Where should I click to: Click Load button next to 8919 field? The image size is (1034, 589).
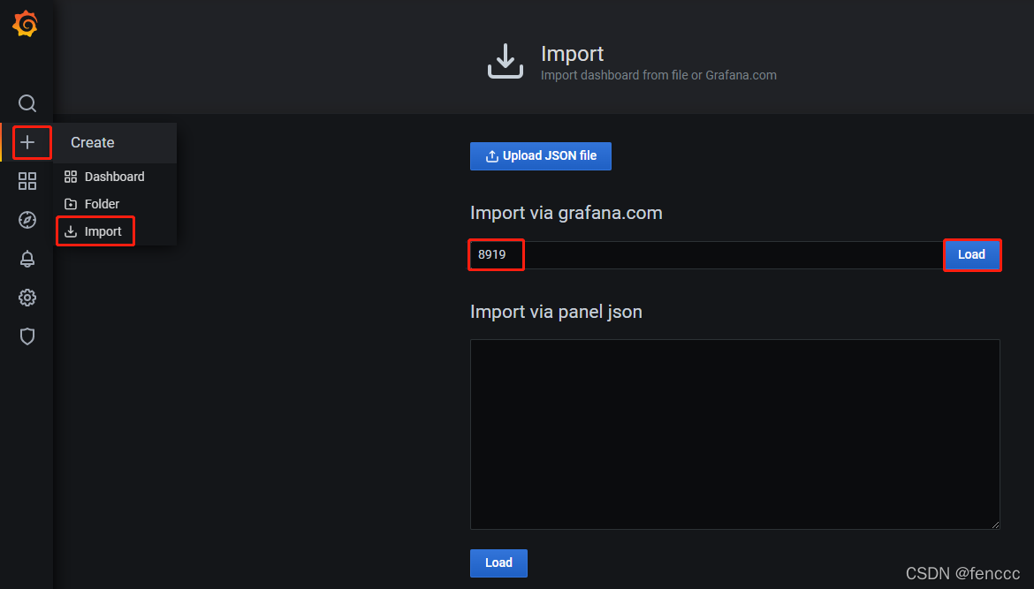pyautogui.click(x=972, y=255)
